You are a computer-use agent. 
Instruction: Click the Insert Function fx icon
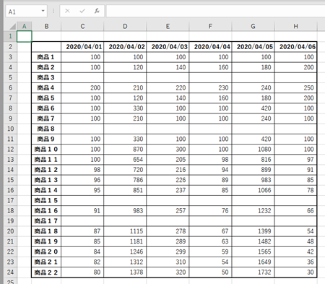(x=97, y=11)
